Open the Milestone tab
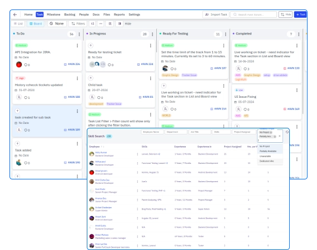The image size is (317, 250). click(53, 14)
